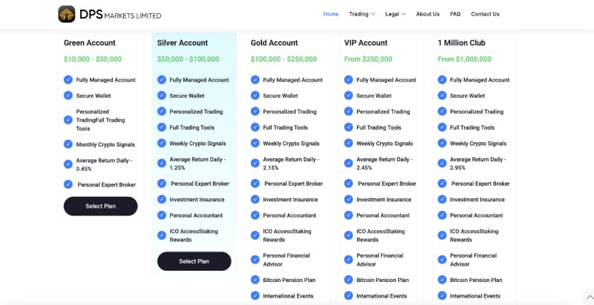The image size is (594, 305).
Task: Open the FAQ page link
Action: pos(455,14)
